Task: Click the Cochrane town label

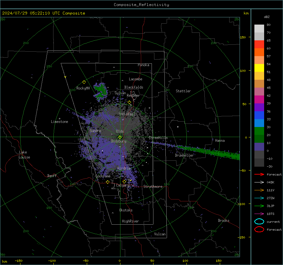Action: point(103,176)
